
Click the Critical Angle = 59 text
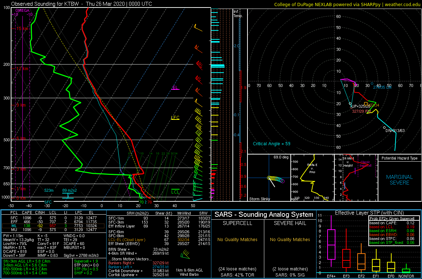click(x=271, y=144)
